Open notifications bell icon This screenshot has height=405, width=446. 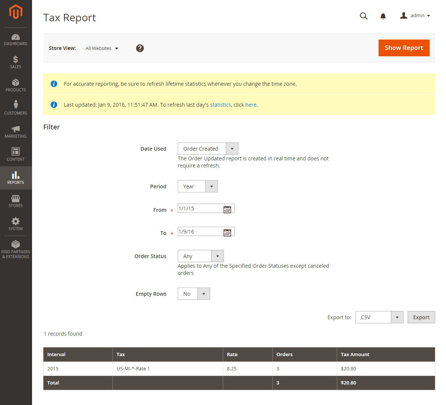pyautogui.click(x=383, y=16)
